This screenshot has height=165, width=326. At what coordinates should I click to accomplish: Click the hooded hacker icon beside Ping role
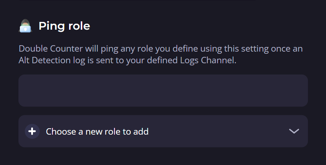[x=25, y=26]
